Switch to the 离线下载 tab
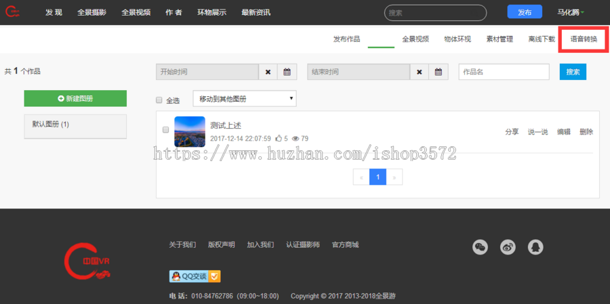This screenshot has width=610, height=304. pos(542,39)
